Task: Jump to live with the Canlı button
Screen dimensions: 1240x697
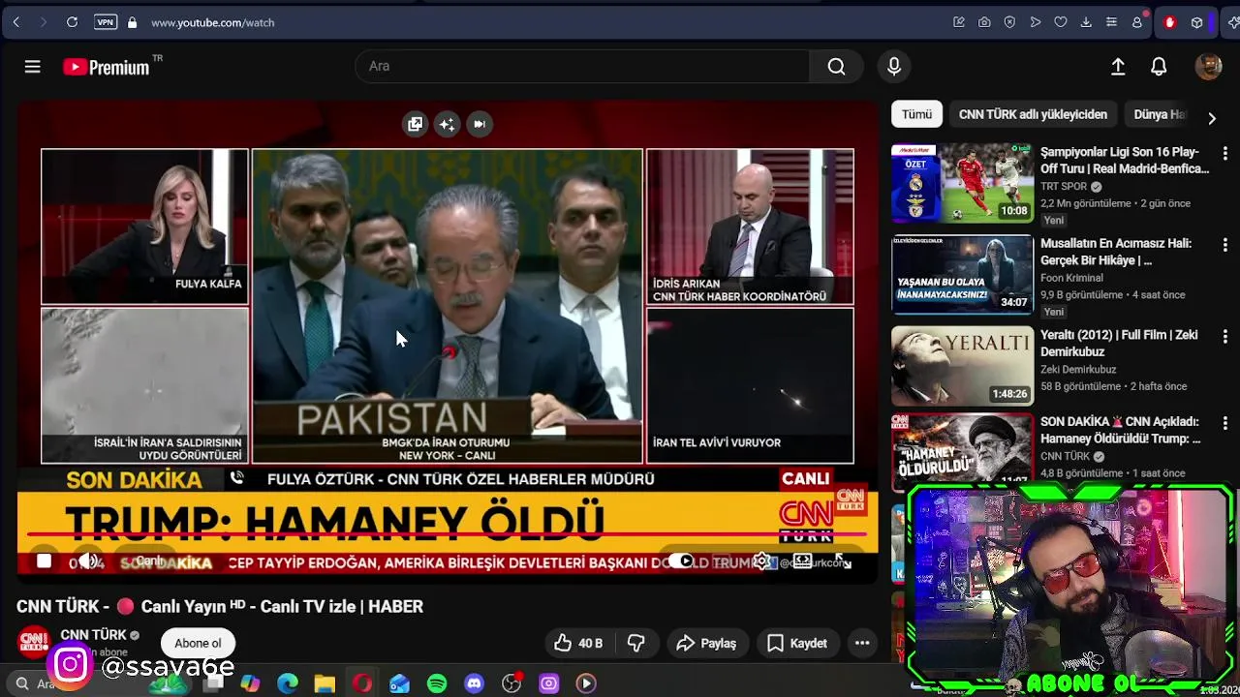Action: tap(149, 561)
